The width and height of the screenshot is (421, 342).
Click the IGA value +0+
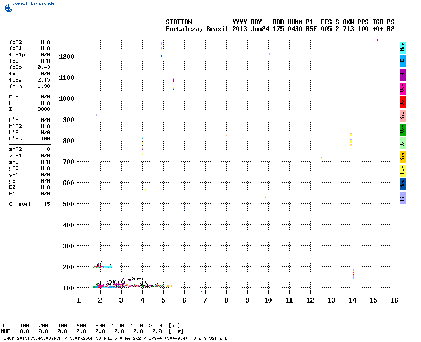(x=378, y=29)
